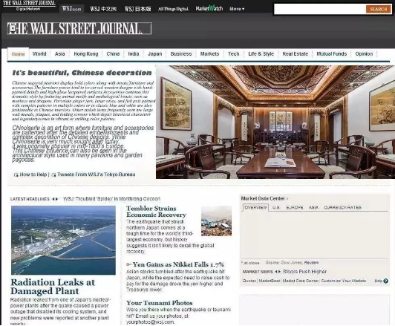
Task: Select the ASIA market data tab
Action: 313,207
